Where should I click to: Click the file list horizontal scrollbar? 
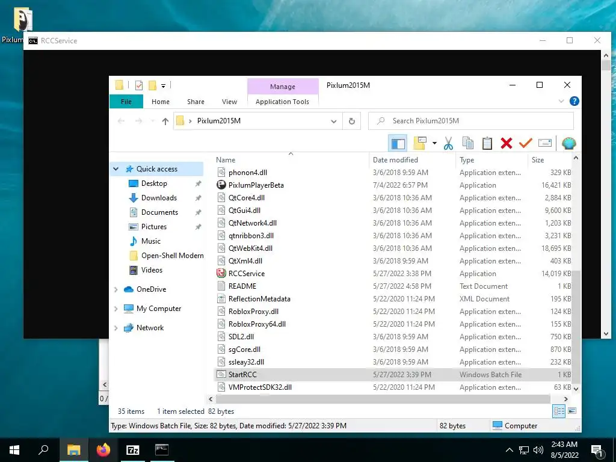tap(383, 399)
